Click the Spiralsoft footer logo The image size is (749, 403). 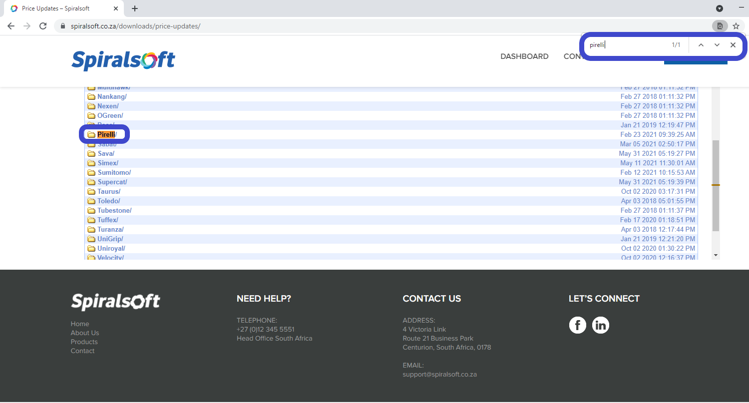coord(115,302)
